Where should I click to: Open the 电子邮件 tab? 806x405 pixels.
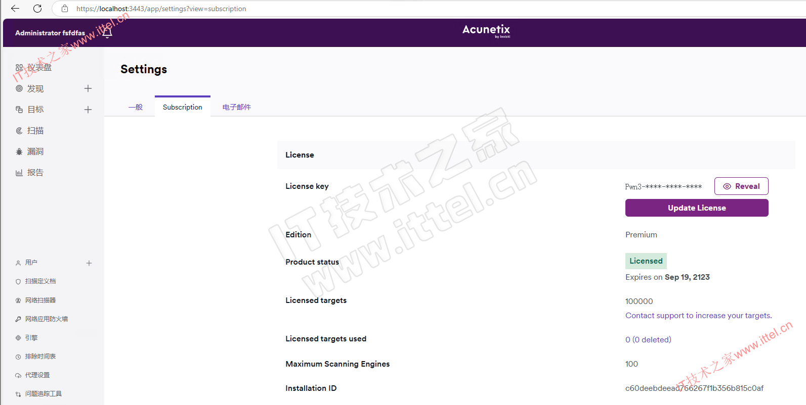(237, 107)
